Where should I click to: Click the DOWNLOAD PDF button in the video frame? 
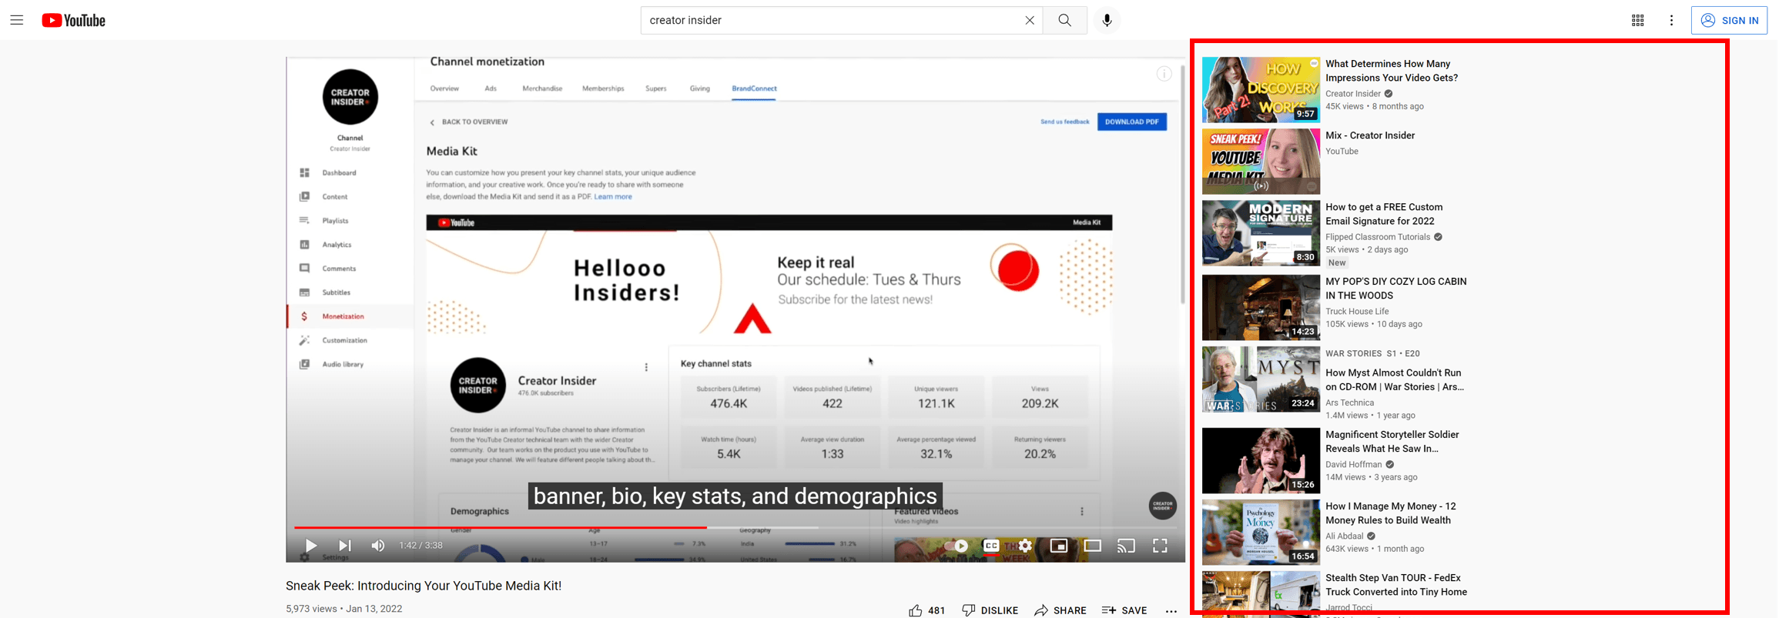coord(1131,122)
